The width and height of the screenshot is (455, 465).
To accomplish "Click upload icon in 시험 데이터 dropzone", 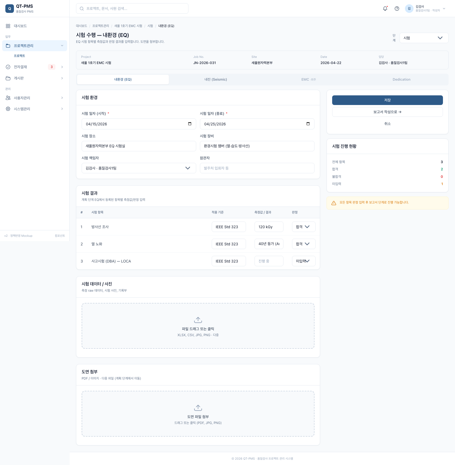I will point(198,320).
